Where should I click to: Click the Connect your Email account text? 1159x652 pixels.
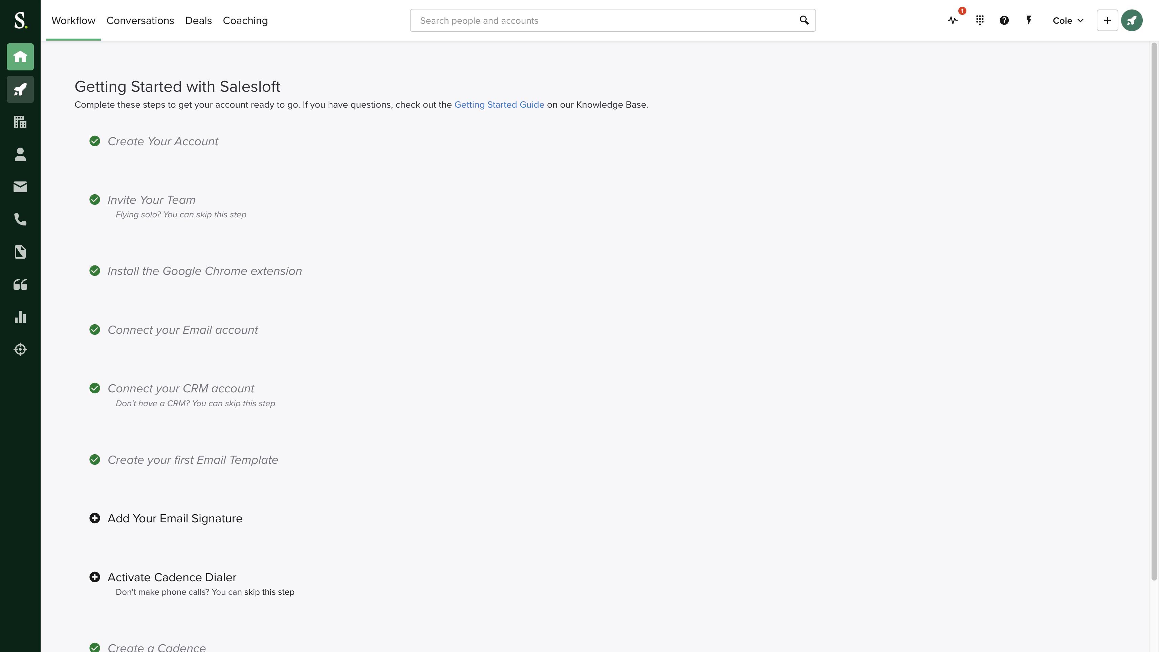tap(183, 330)
